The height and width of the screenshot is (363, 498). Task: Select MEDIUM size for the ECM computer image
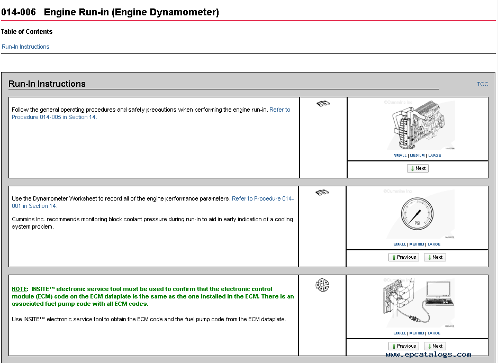pos(416,333)
